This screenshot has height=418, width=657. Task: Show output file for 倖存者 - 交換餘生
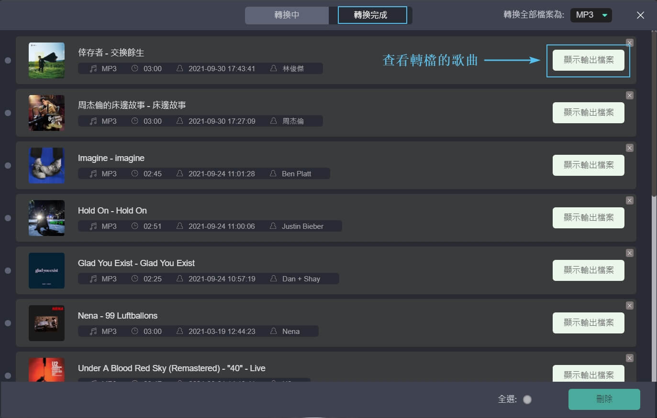[x=589, y=60]
